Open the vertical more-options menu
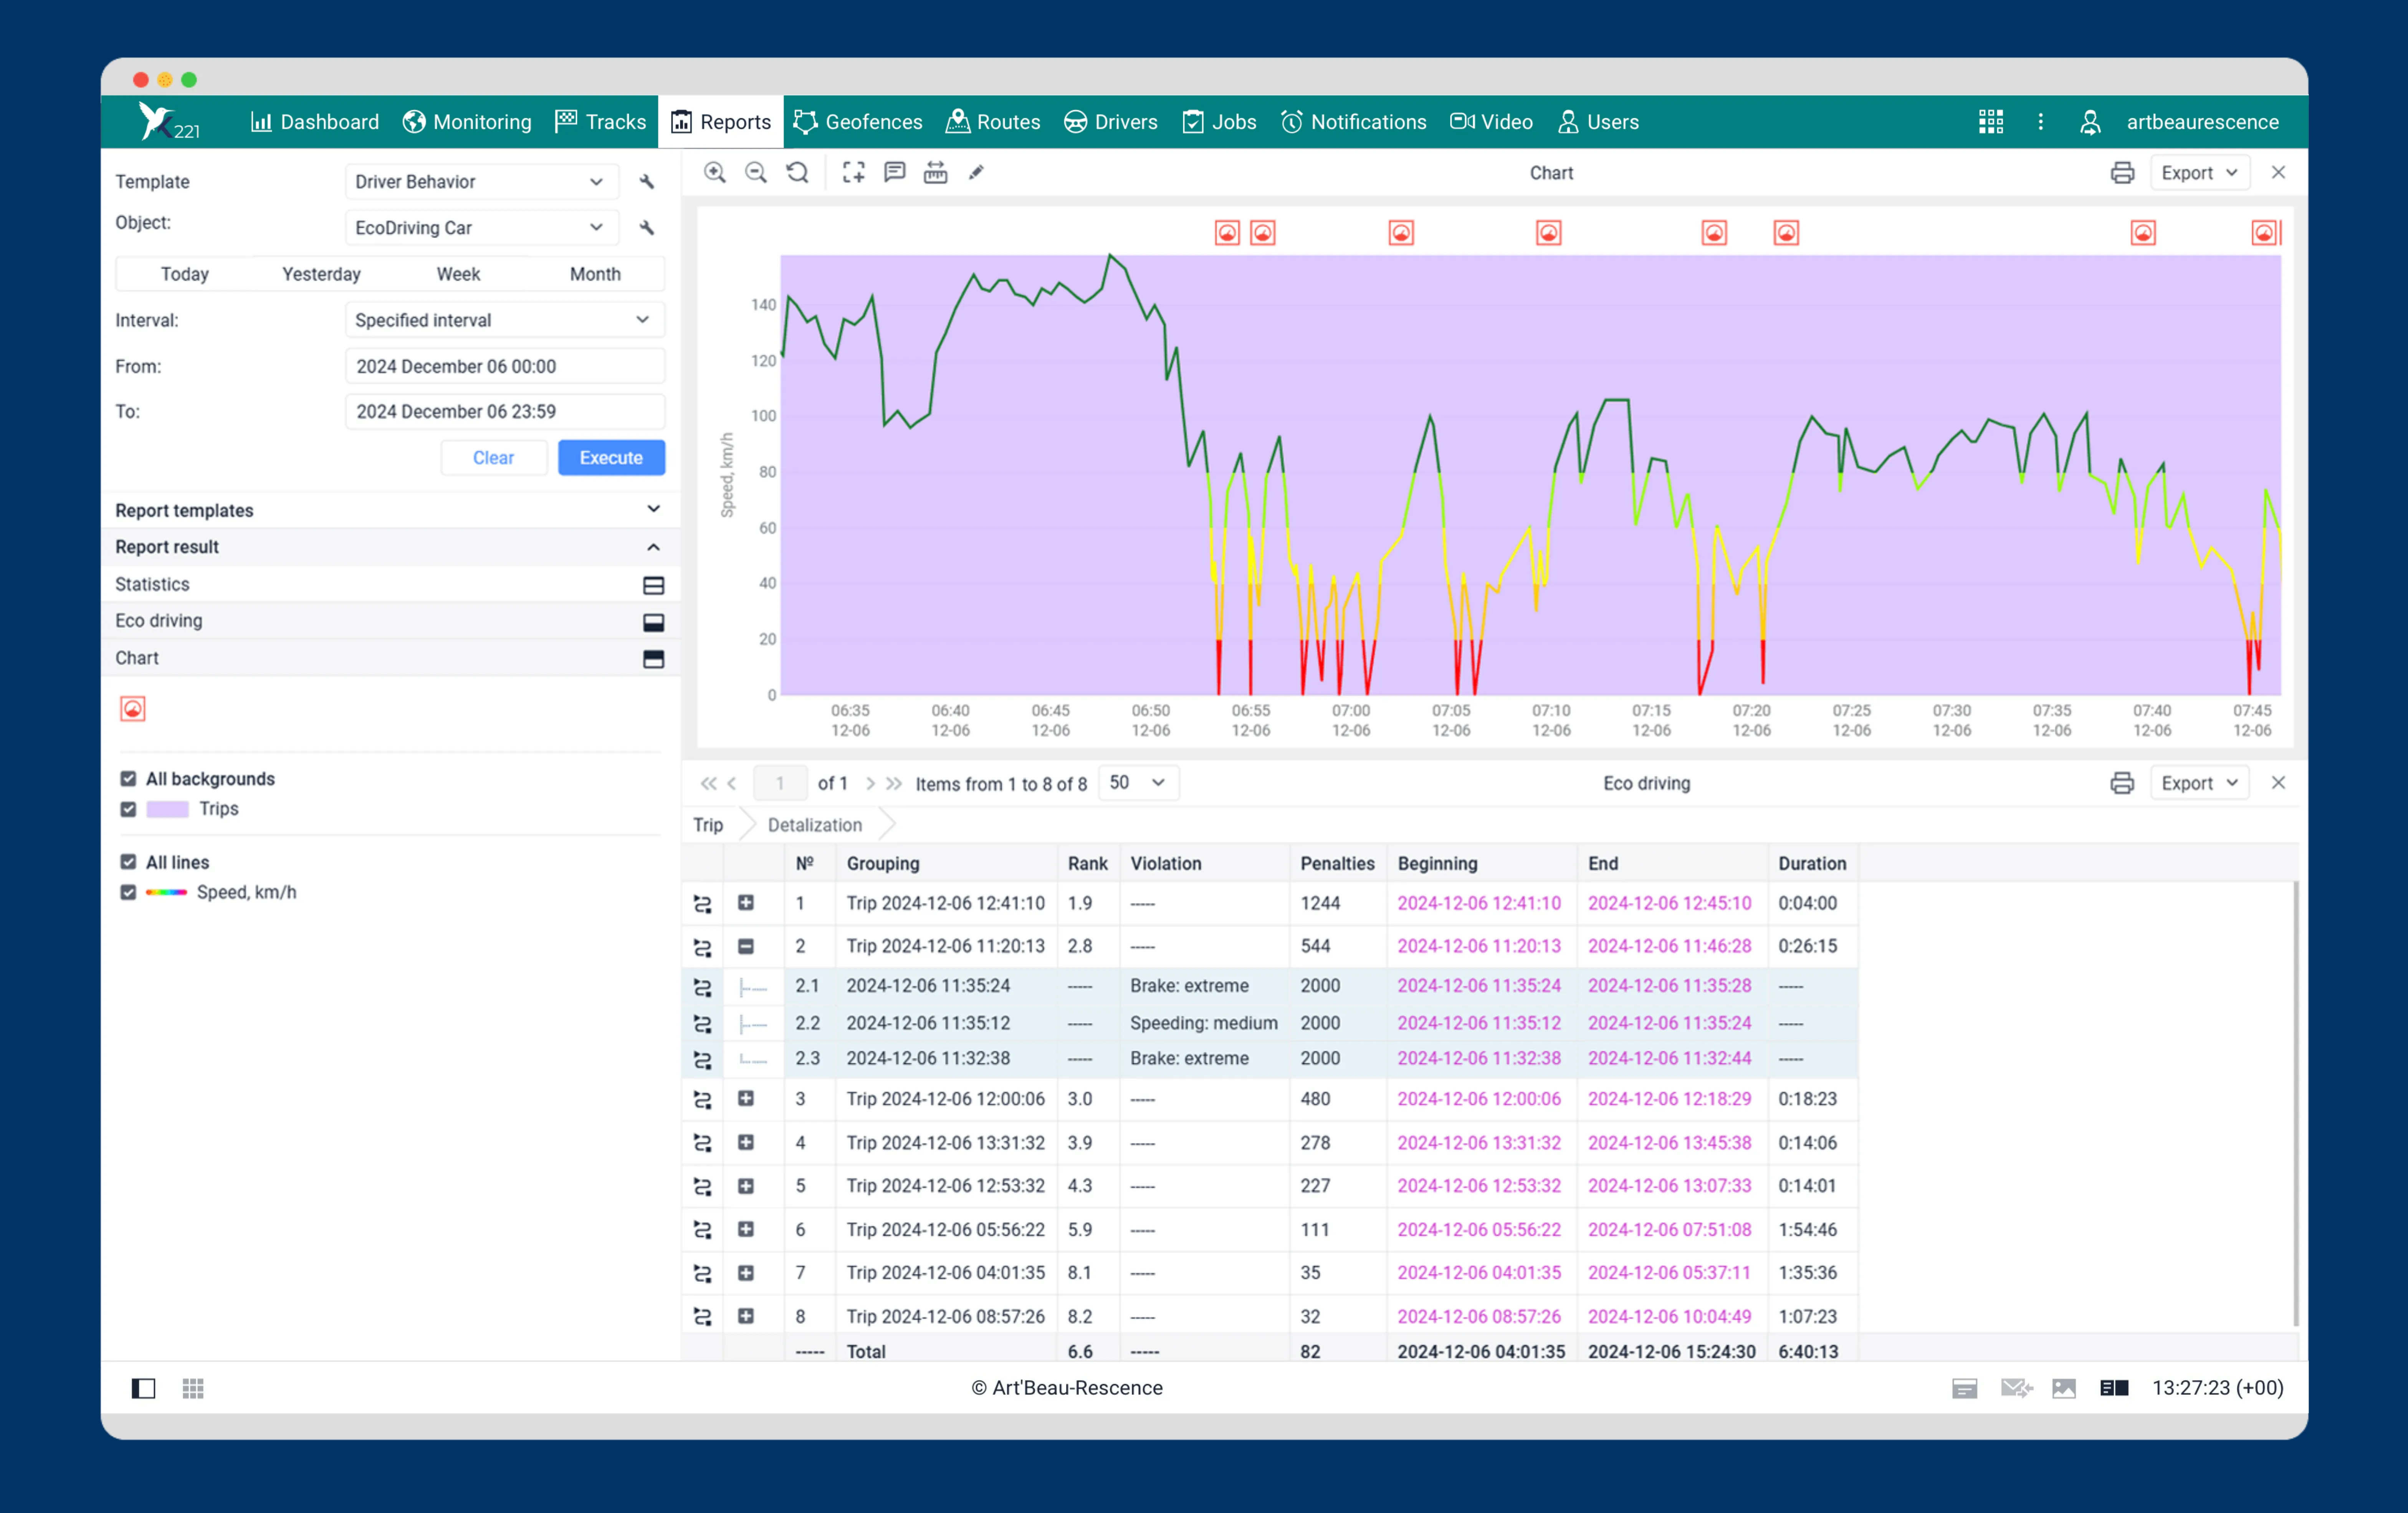2408x1513 pixels. tap(2040, 122)
